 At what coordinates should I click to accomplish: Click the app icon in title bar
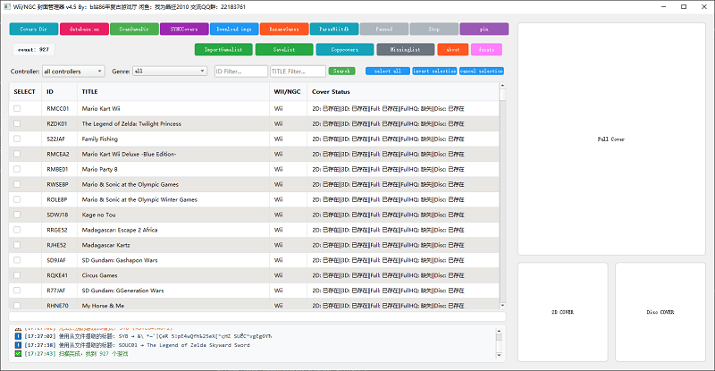tap(7, 7)
